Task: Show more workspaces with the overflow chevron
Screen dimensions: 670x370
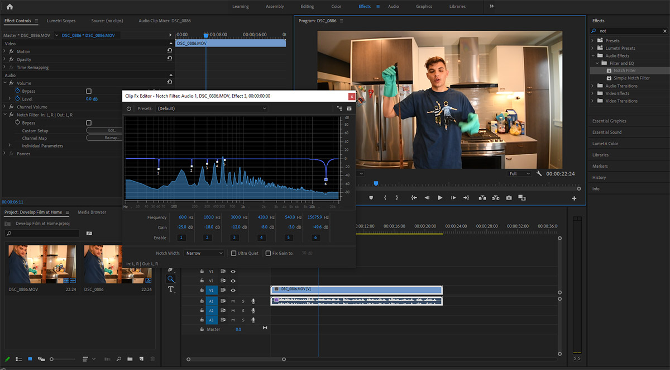Action: pos(491,7)
